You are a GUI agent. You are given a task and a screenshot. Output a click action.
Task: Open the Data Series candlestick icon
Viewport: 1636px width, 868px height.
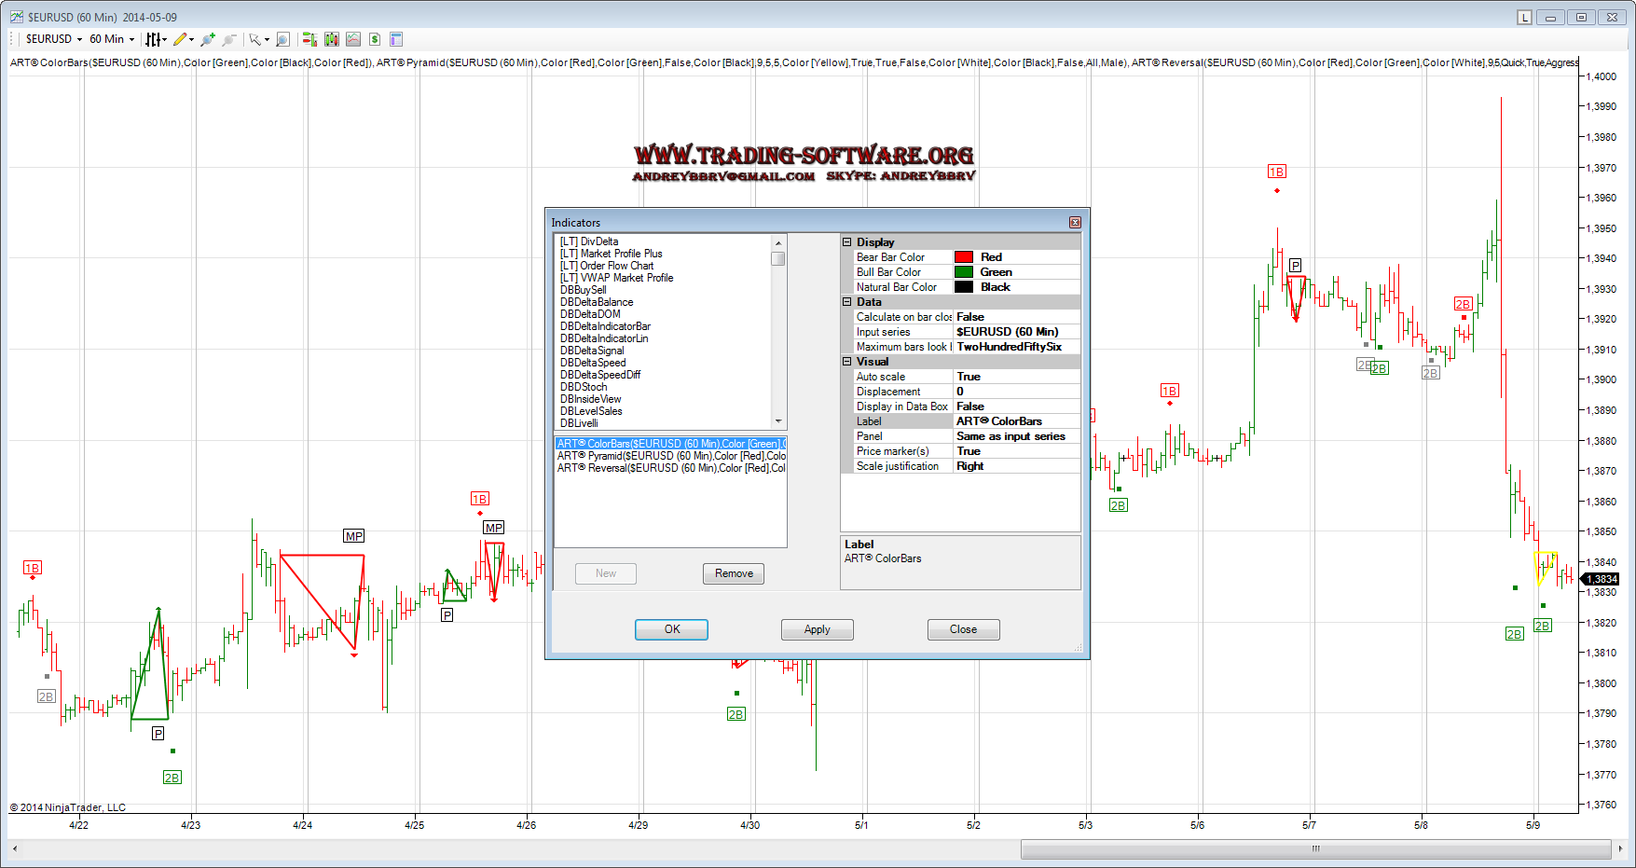(x=331, y=39)
